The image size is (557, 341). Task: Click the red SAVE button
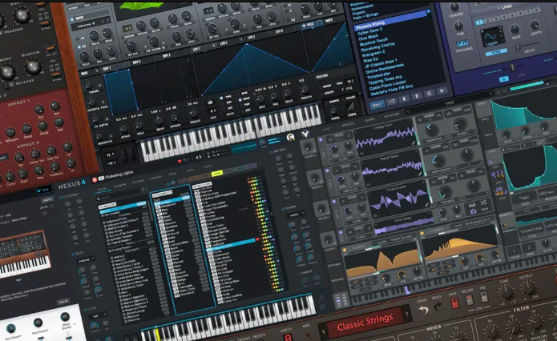(454, 303)
